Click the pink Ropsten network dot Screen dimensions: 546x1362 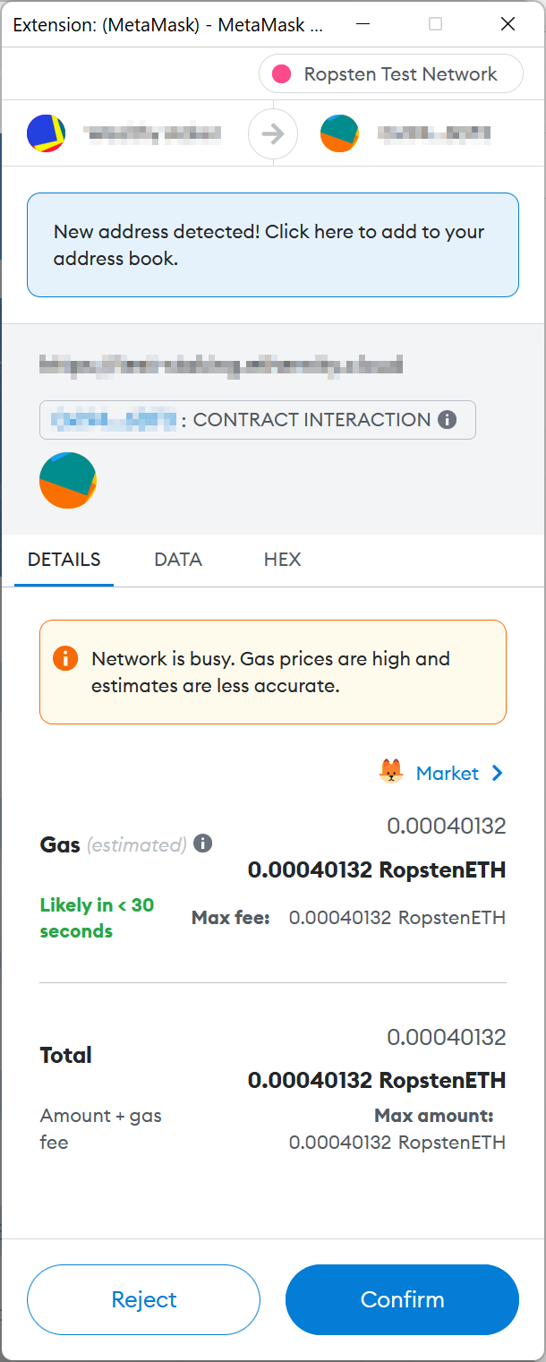pos(282,74)
